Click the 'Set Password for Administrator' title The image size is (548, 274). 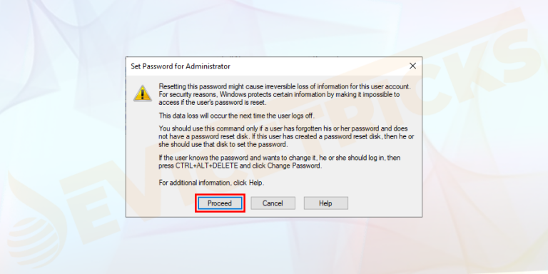(181, 66)
